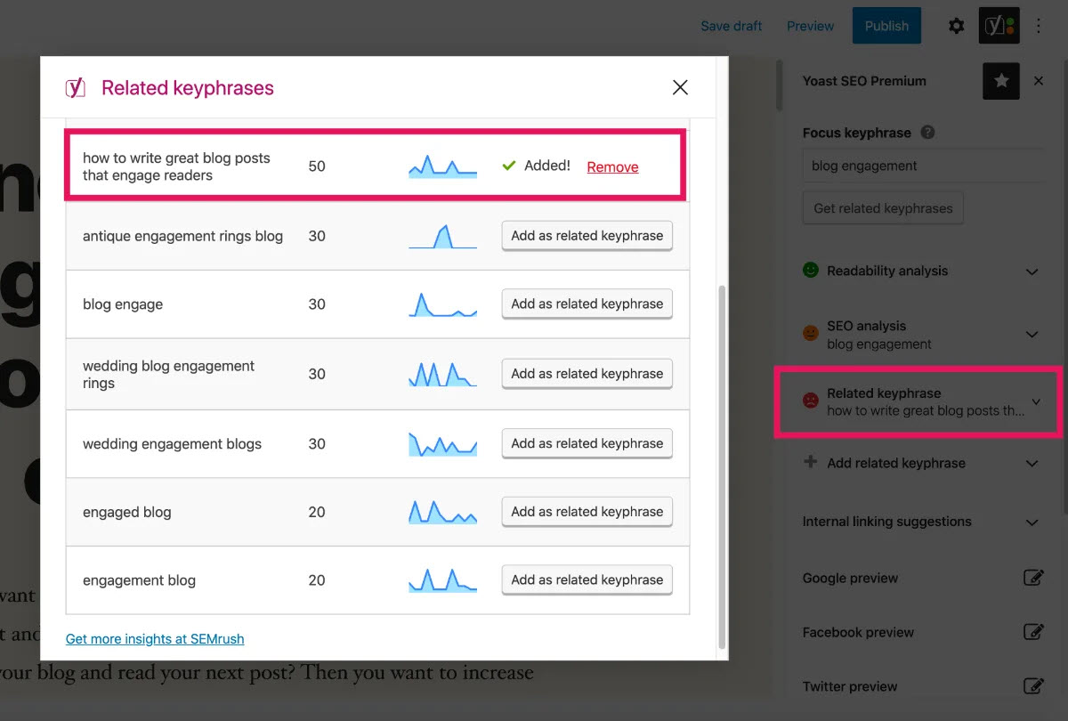
Task: Click trend chart for wedding engagement blogs
Action: pyautogui.click(x=442, y=443)
